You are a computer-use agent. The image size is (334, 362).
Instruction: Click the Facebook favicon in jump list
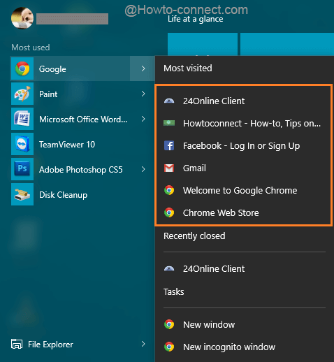[169, 145]
